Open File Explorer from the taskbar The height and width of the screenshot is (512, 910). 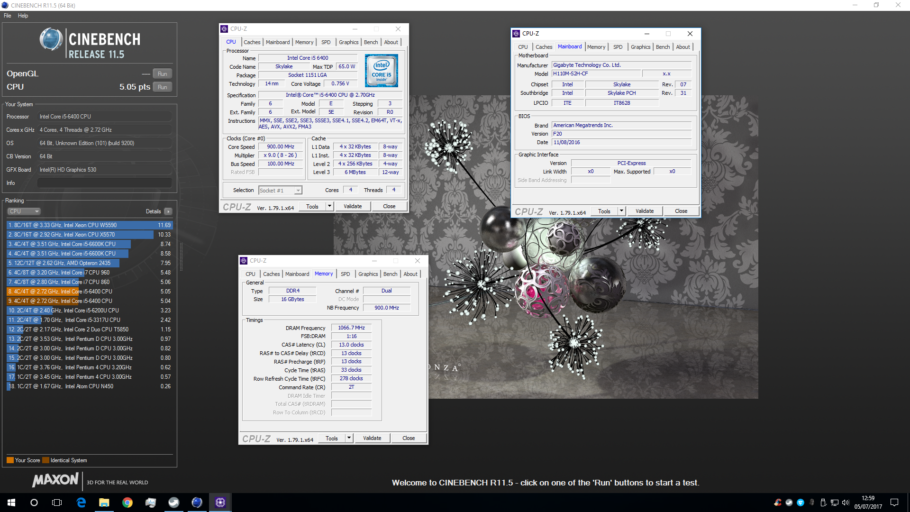pos(104,503)
